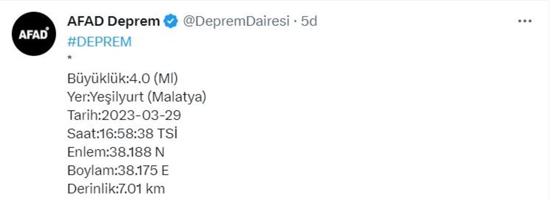Click (Malatya) in the Yer line

point(177,98)
